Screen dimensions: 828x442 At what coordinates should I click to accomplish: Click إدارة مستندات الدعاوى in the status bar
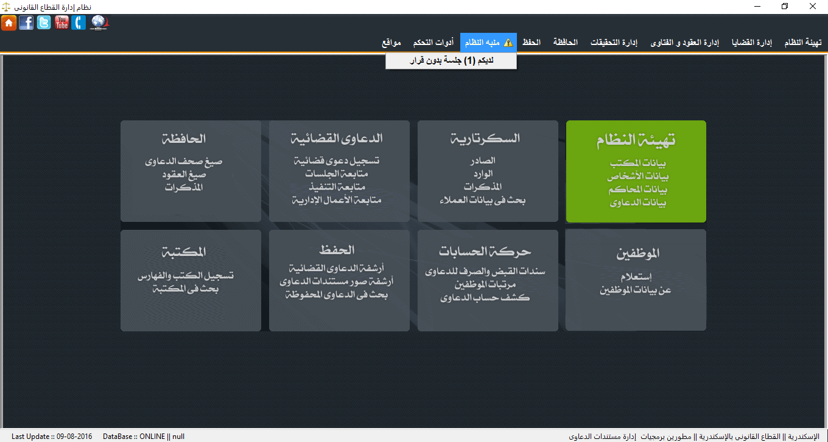point(603,437)
